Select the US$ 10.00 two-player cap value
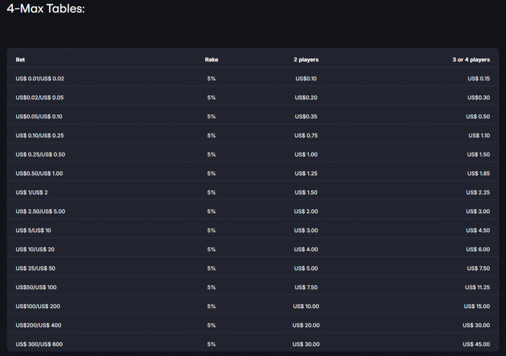506x356 pixels. coord(306,307)
